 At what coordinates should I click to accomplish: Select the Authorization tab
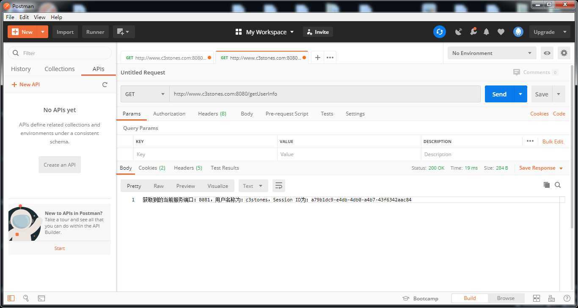pos(169,114)
